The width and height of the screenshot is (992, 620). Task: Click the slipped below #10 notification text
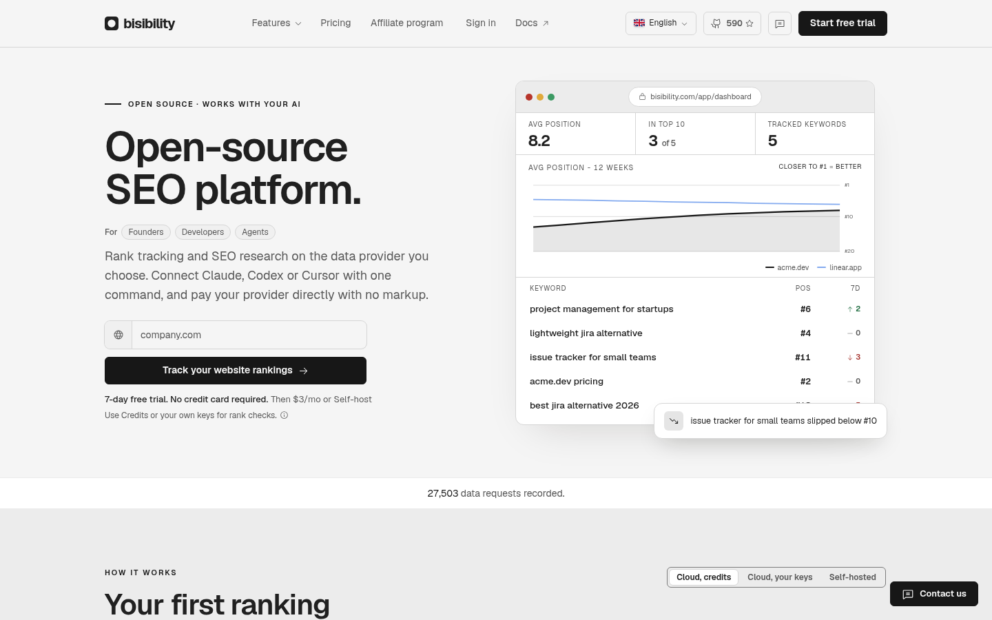(783, 421)
